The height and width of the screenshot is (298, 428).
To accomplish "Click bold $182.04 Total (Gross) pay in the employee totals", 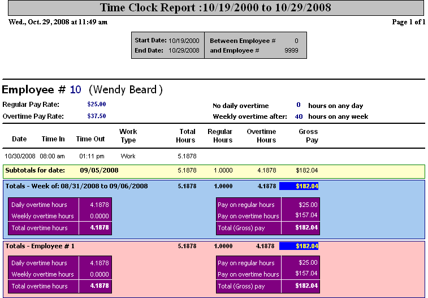I will (x=306, y=286).
